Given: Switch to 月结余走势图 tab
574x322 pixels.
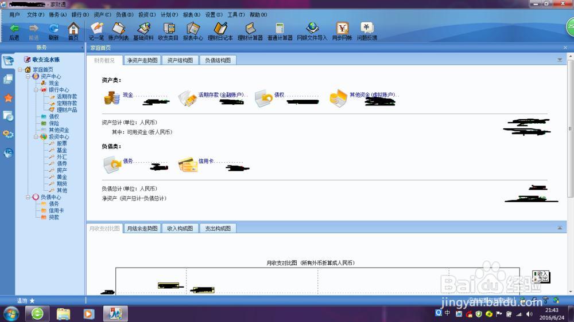Looking at the screenshot, I should [x=142, y=229].
